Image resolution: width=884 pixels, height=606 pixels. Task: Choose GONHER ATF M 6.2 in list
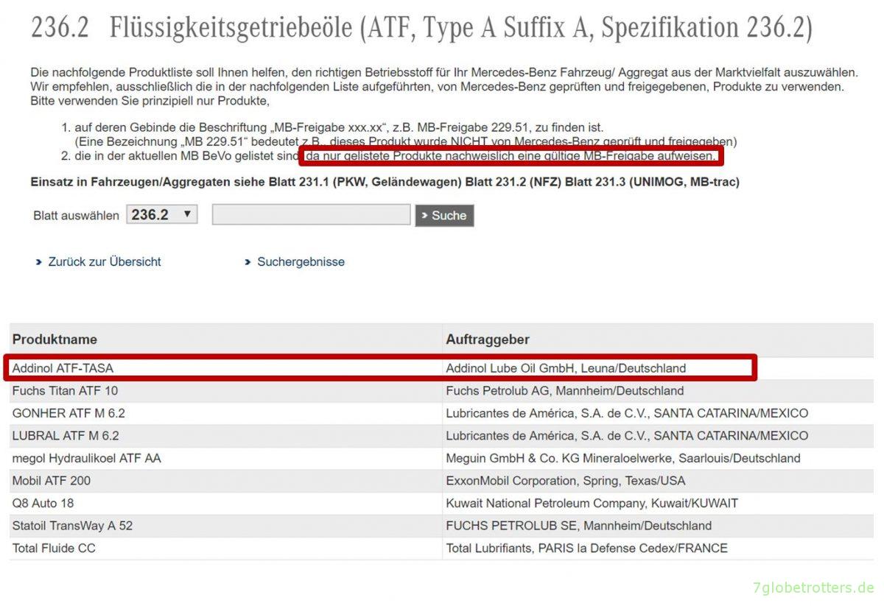69,413
